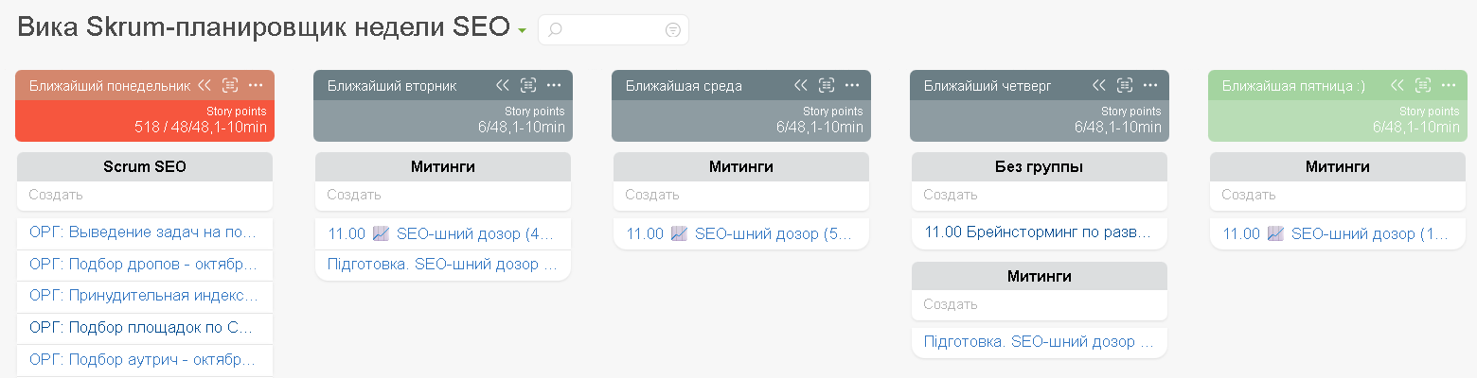Click the red Story points bar on Monday

pos(145,120)
